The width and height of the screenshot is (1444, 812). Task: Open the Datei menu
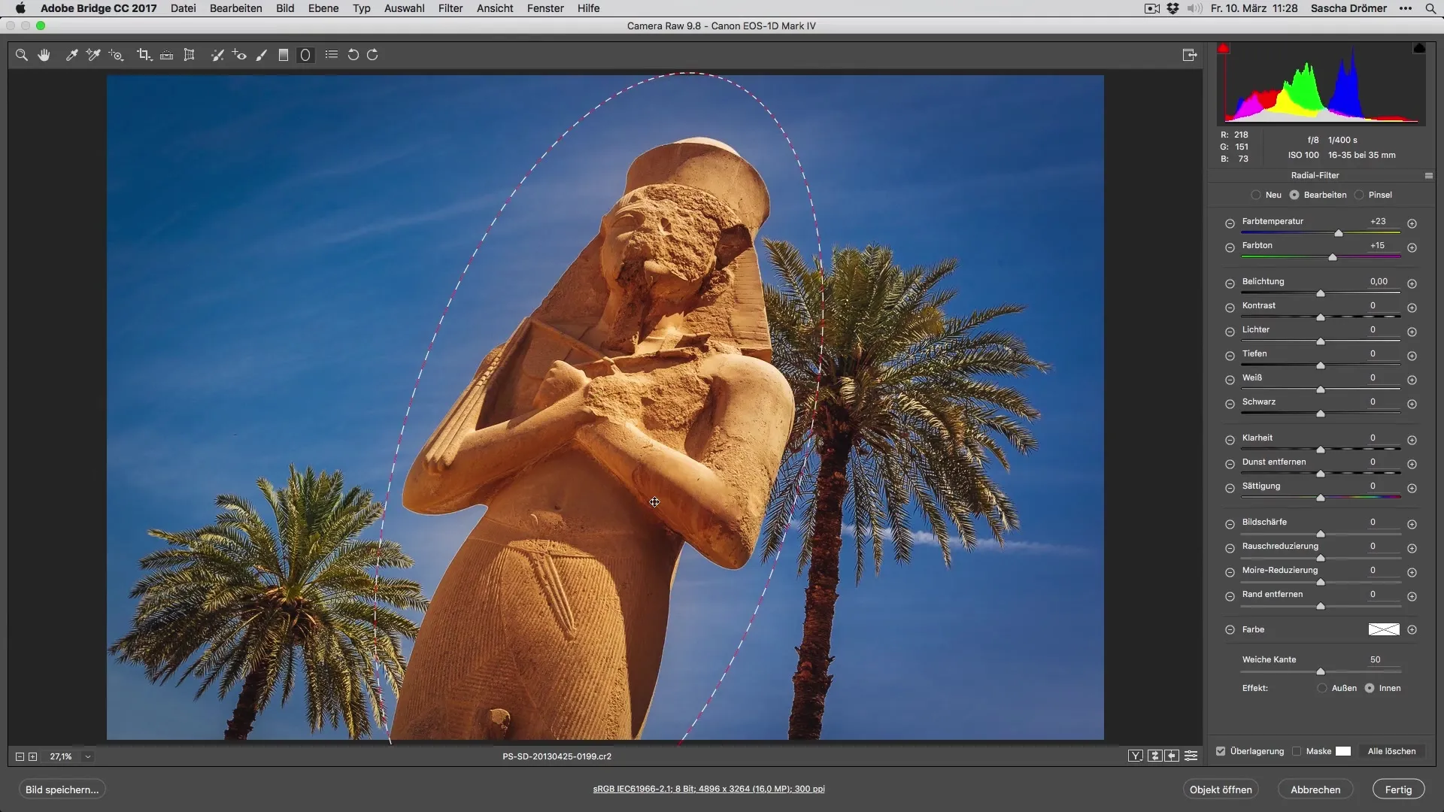pos(184,8)
